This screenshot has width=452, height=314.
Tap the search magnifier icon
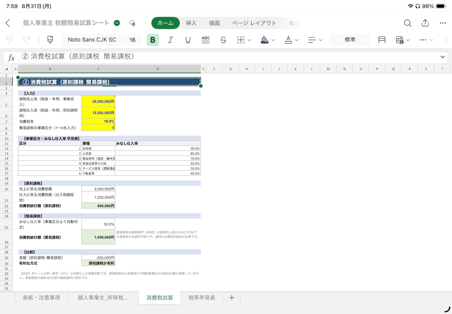(408, 23)
